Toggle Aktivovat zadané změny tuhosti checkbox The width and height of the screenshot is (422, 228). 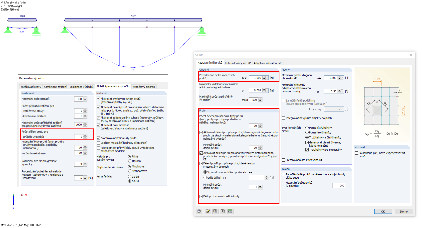coord(98,118)
